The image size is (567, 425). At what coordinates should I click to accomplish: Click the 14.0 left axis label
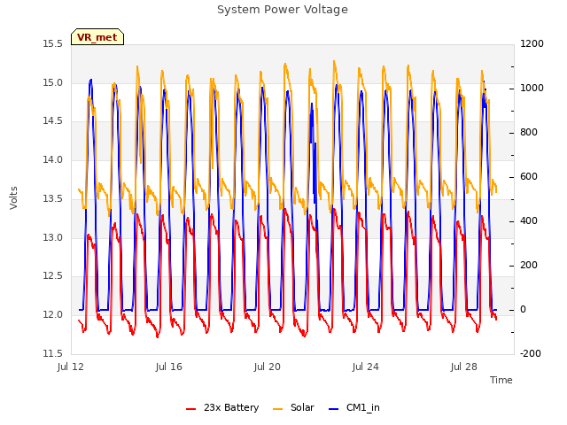(52, 159)
